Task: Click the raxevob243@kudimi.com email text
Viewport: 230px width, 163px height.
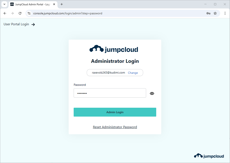Action: (108, 73)
